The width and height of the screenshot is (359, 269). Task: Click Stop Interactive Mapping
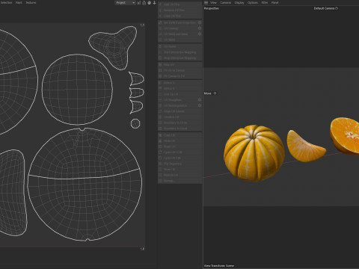179,58
